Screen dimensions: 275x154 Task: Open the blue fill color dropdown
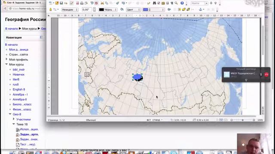(x=153, y=9)
